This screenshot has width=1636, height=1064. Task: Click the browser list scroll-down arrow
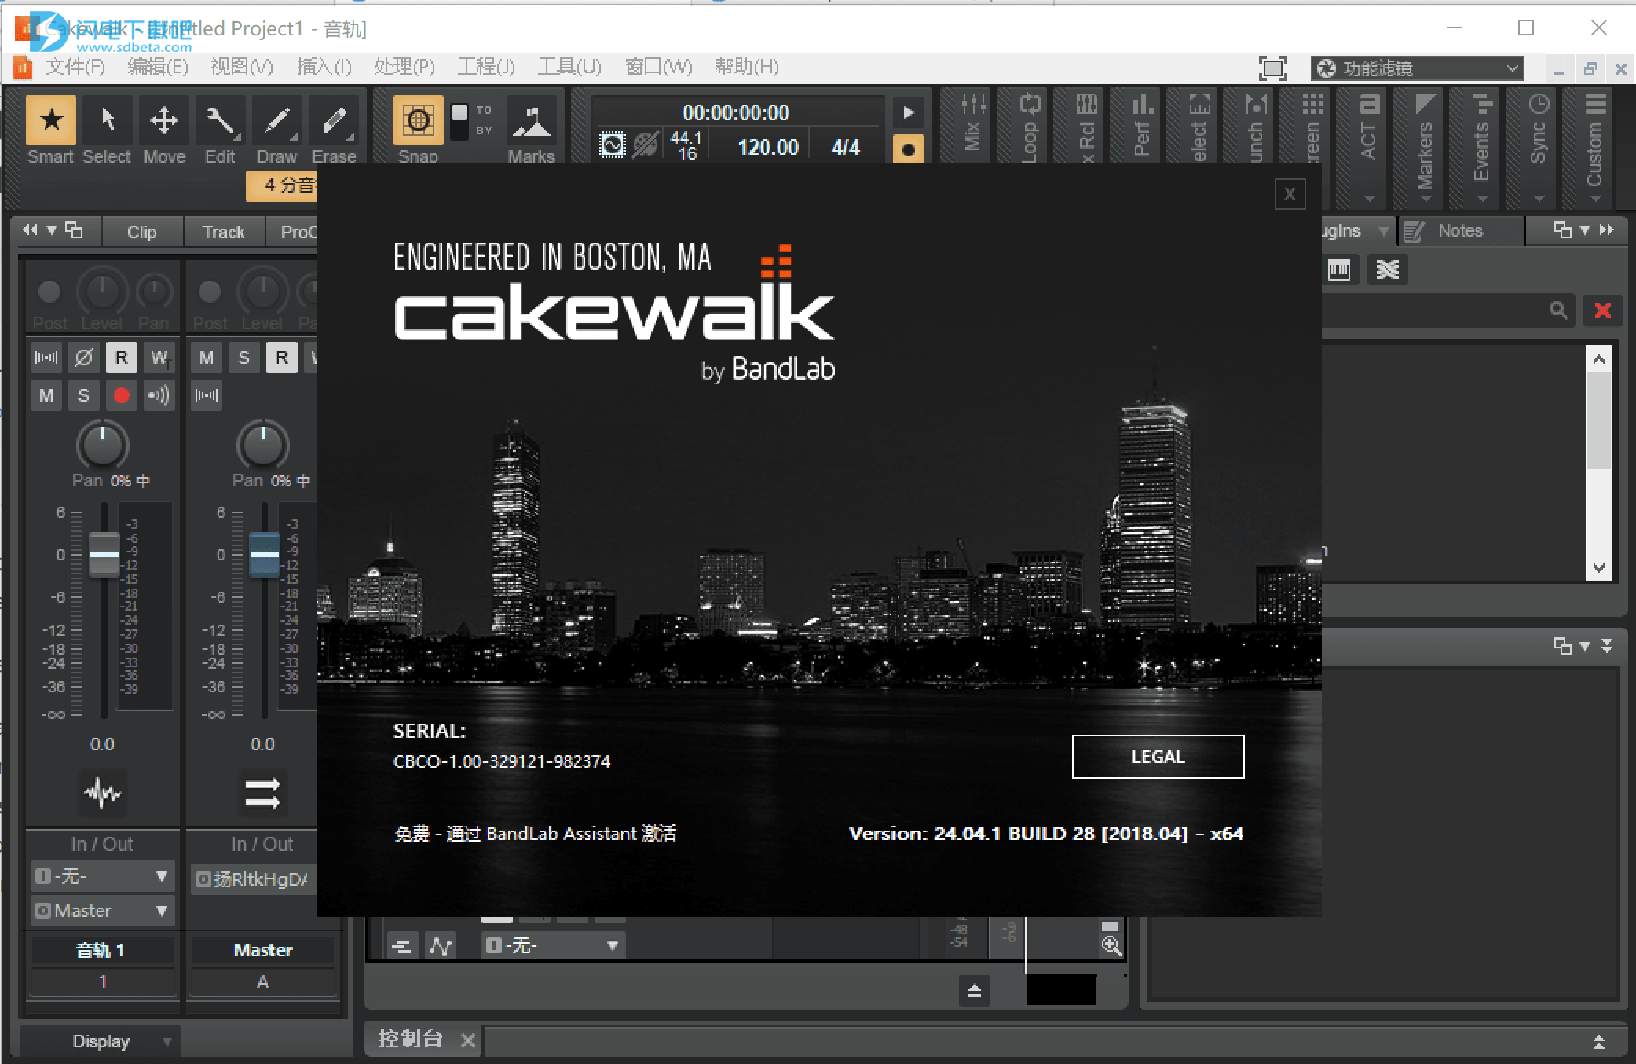point(1599,568)
